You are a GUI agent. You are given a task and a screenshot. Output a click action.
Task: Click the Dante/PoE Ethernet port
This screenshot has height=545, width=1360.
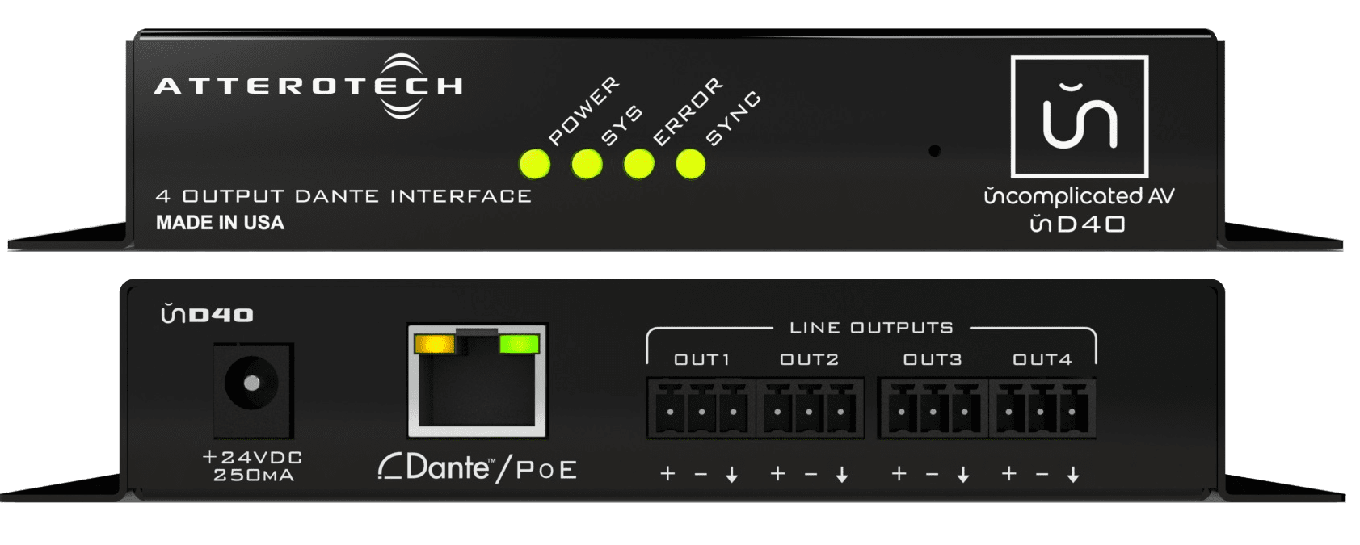click(477, 381)
